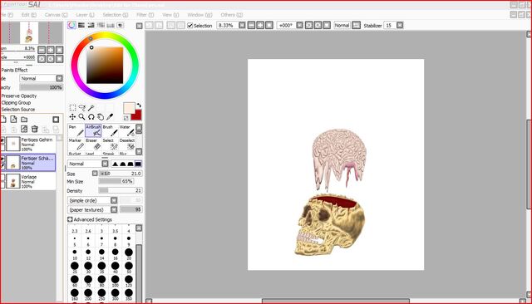
Task: Open the Filter menu
Action: tap(145, 15)
